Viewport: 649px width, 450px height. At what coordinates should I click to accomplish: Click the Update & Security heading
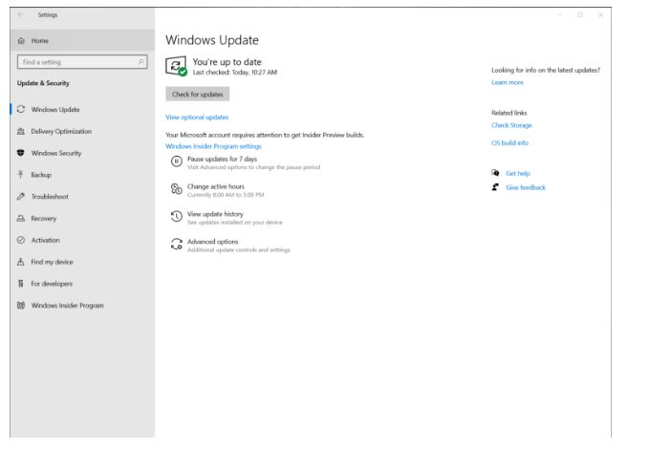click(43, 83)
